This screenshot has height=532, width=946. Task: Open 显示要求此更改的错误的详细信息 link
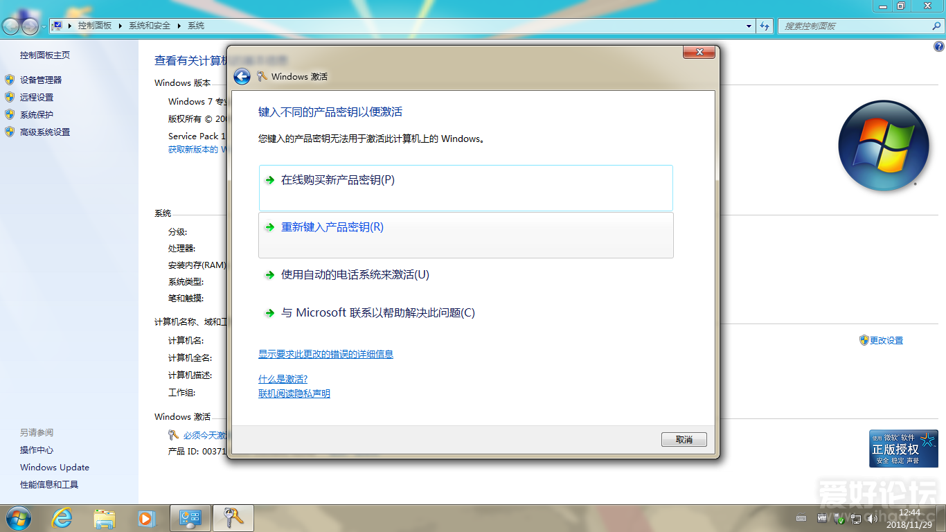(x=325, y=354)
